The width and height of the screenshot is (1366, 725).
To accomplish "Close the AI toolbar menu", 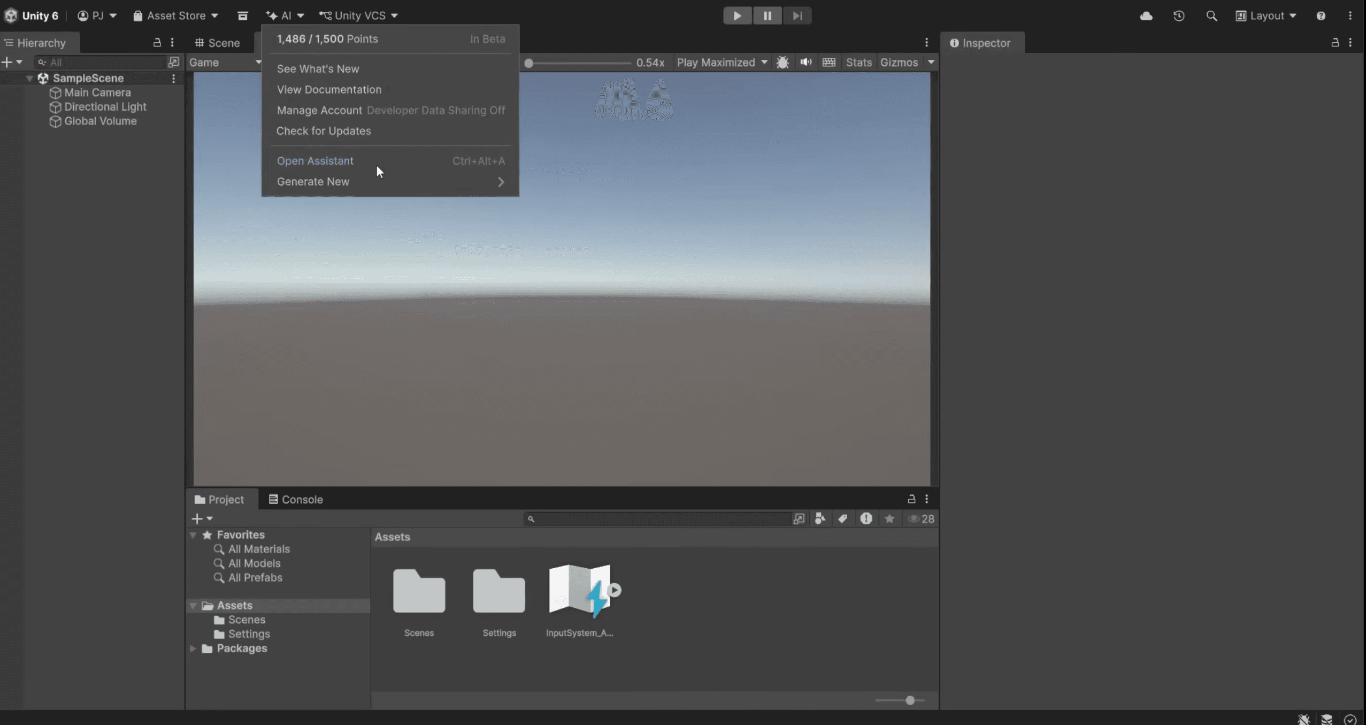I will coord(285,16).
